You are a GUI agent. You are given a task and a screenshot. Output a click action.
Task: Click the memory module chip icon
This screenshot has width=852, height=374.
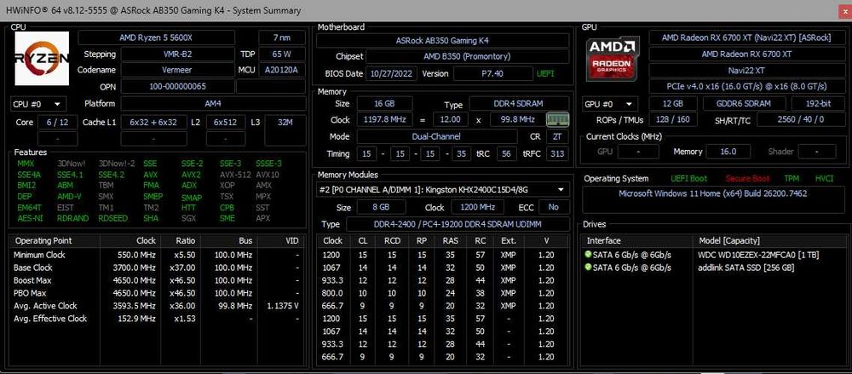coord(557,119)
